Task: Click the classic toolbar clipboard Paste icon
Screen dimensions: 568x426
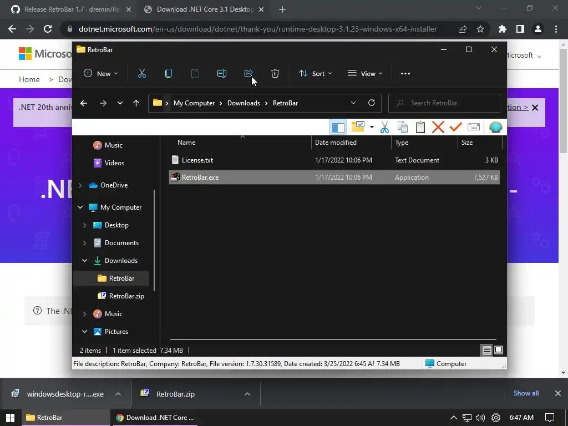Action: tap(420, 127)
